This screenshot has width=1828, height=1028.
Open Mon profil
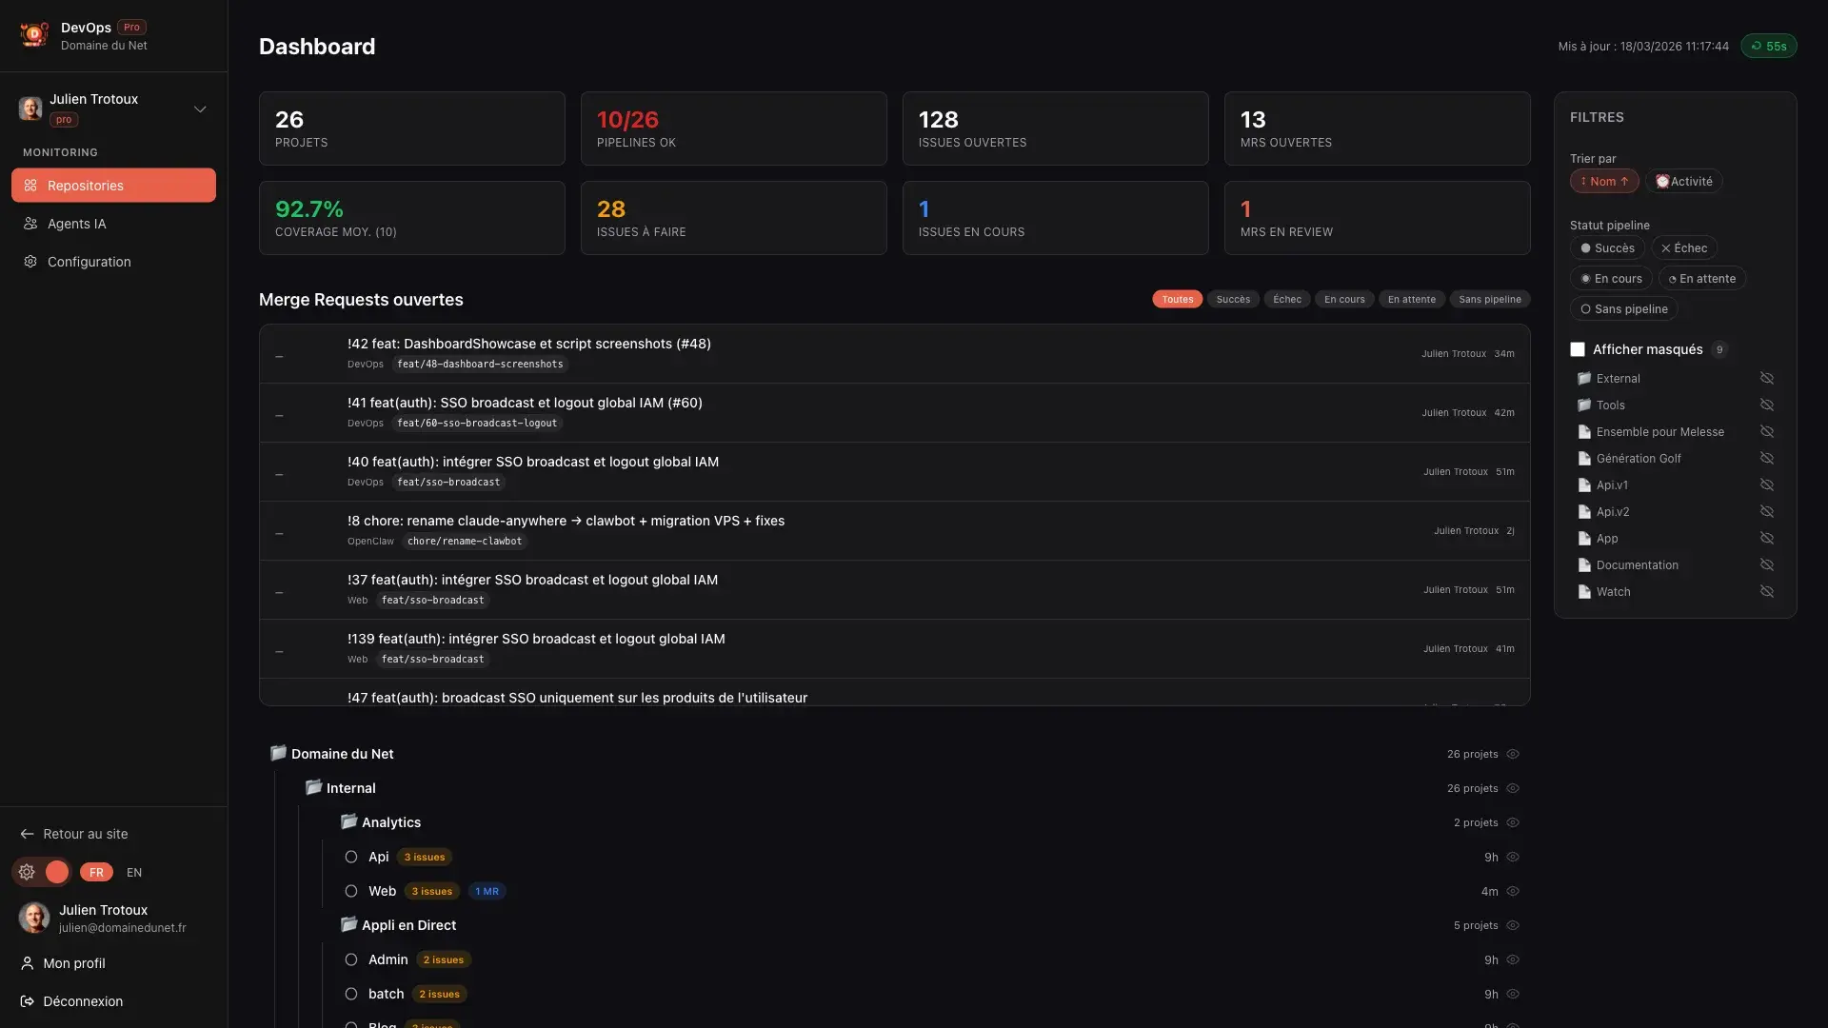(73, 963)
